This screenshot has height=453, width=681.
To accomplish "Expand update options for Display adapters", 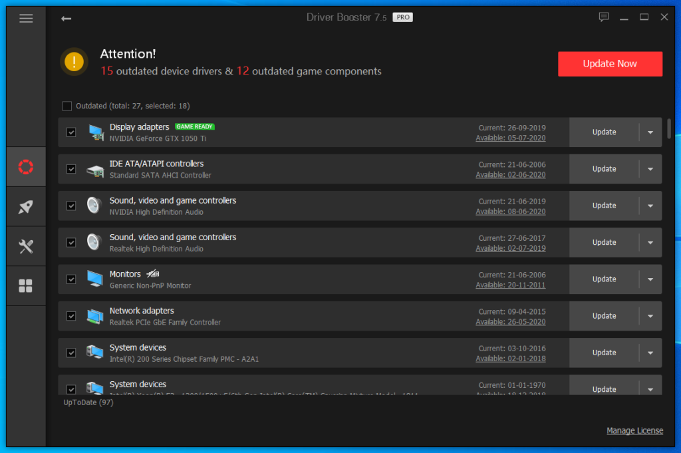I will coord(651,132).
